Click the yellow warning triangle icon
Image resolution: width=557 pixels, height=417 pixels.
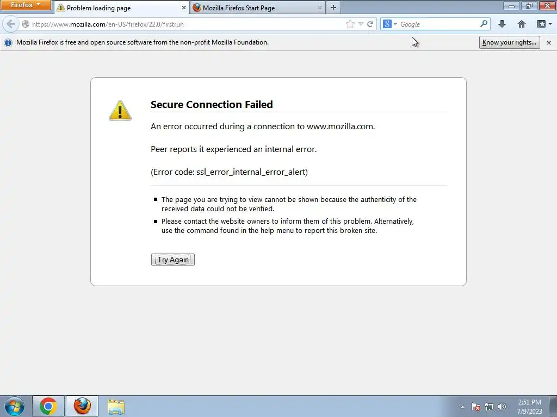tap(120, 110)
